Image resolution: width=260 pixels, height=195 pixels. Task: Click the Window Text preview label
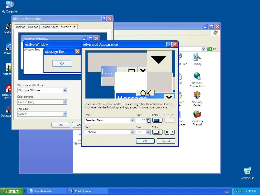tap(32, 50)
